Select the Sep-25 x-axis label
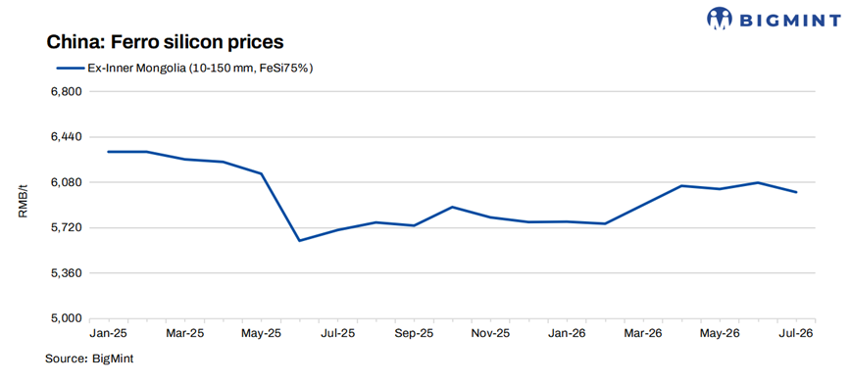This screenshot has height=384, width=850. click(415, 334)
